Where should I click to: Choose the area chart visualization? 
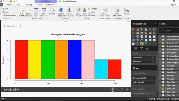click(138, 33)
